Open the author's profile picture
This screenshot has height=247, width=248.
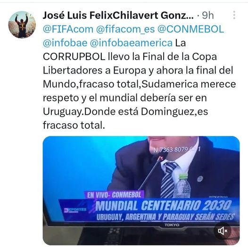pyautogui.click(x=22, y=24)
